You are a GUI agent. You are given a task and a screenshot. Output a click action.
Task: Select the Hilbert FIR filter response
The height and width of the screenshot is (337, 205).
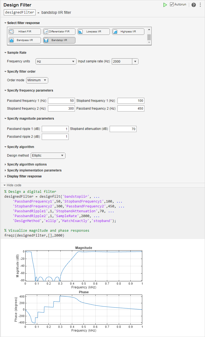click(x=25, y=31)
